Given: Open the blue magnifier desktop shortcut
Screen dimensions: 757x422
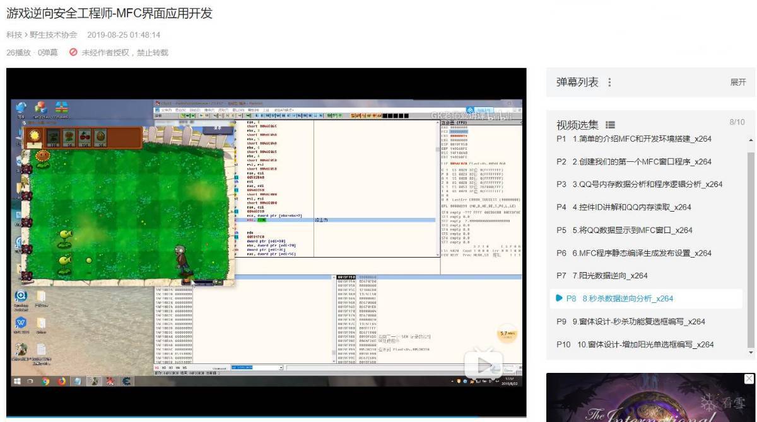Looking at the screenshot, I should point(21,296).
